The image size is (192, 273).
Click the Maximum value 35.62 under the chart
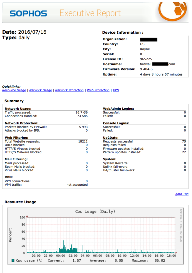[160, 260]
